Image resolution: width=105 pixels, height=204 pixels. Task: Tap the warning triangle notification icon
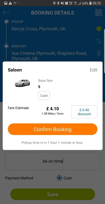tap(10, 3)
